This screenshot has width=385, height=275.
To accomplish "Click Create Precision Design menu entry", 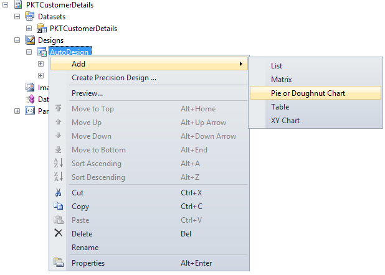I will coord(113,78).
